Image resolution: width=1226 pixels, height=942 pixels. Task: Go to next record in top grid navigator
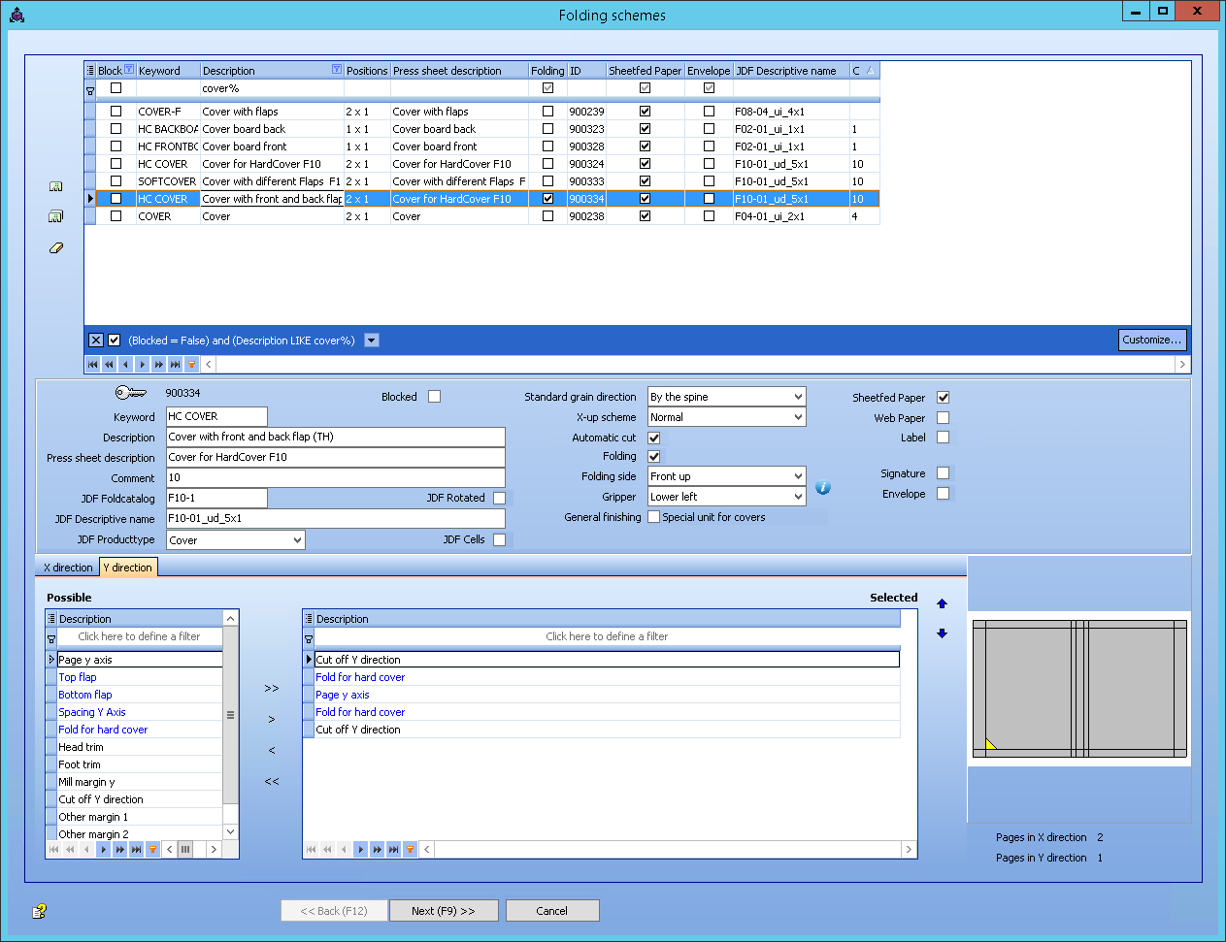[142, 365]
